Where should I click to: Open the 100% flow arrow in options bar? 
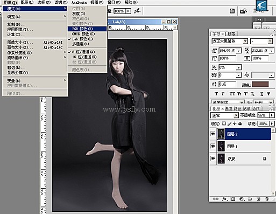pos(128,11)
